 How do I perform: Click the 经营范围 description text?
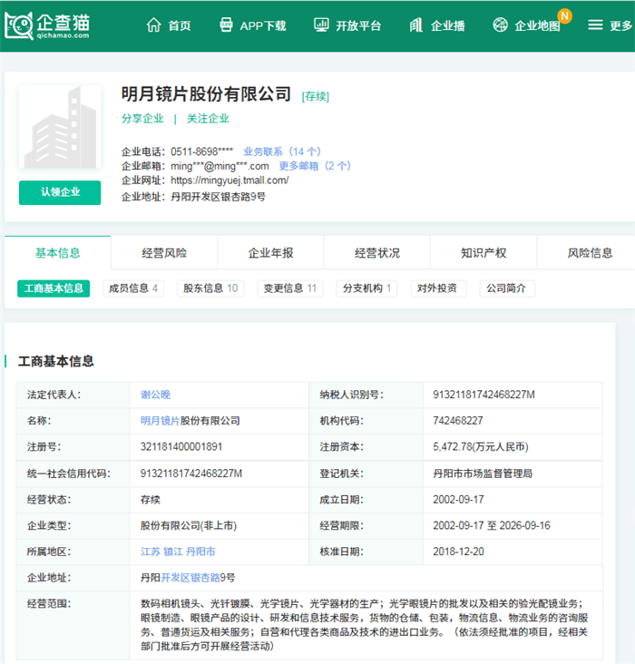pyautogui.click(x=365, y=625)
